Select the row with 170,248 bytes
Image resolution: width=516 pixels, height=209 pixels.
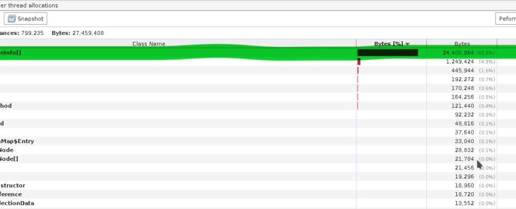[x=258, y=88]
